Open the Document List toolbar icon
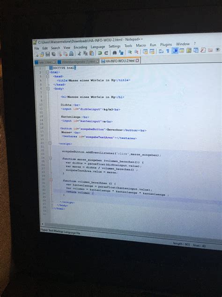This screenshot has width=222, height=297. click(196, 50)
